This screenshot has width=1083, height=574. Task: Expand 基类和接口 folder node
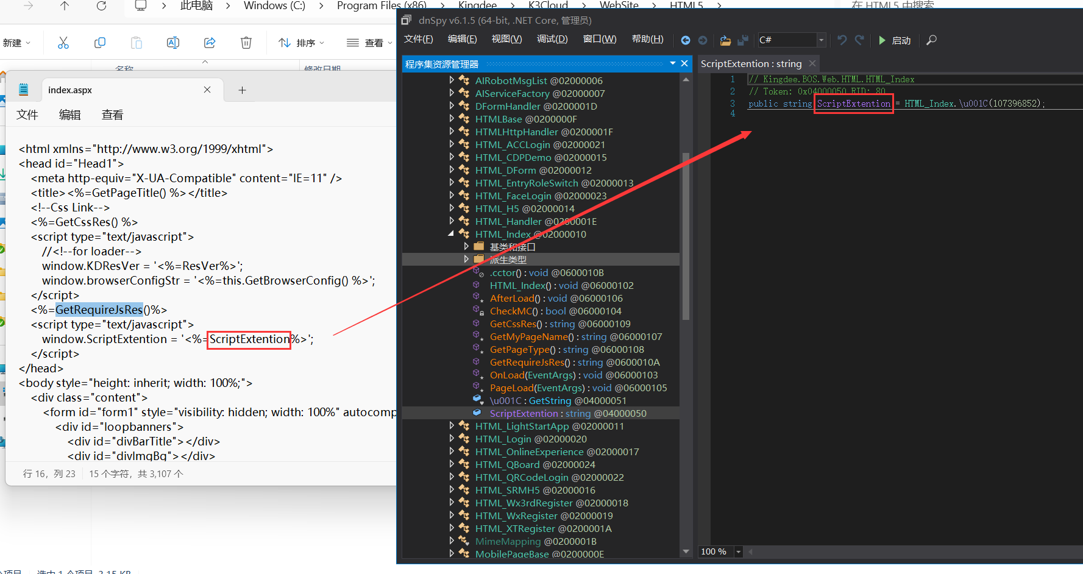466,246
